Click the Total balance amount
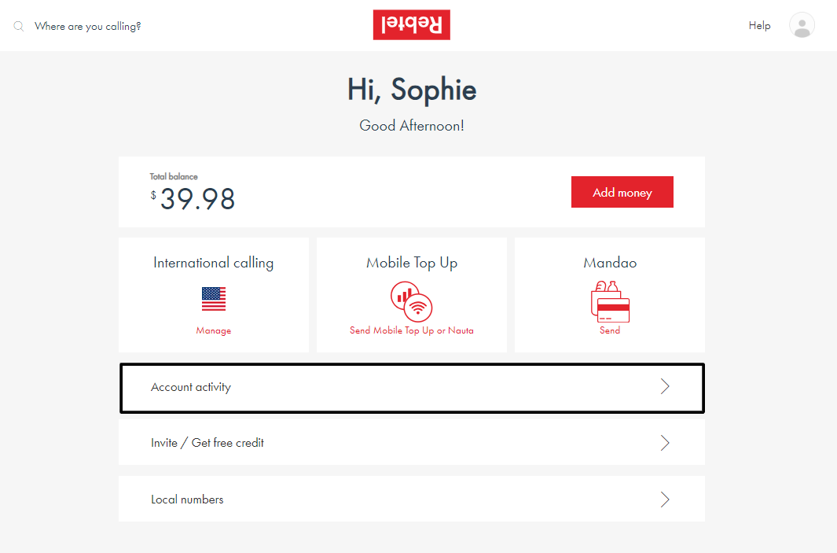Screen dimensions: 837x553 [x=197, y=200]
